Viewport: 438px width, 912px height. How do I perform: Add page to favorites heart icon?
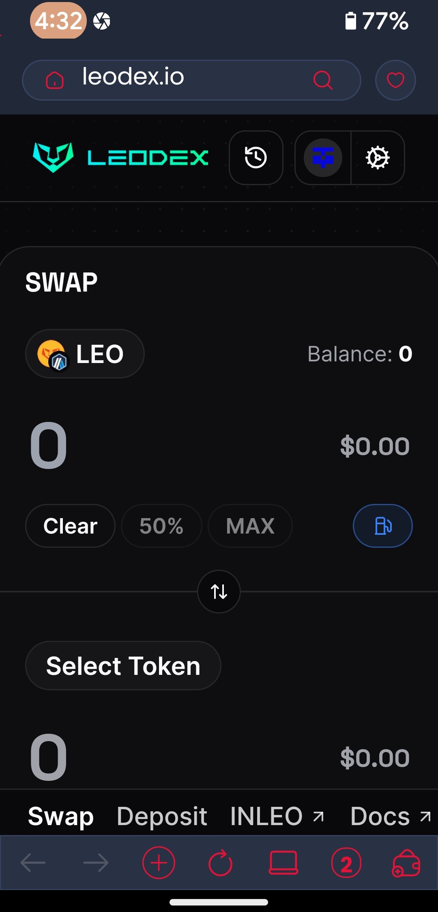[395, 80]
